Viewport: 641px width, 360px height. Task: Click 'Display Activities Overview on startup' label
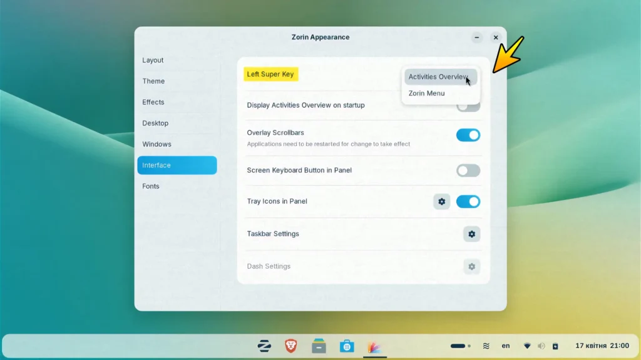pos(305,105)
